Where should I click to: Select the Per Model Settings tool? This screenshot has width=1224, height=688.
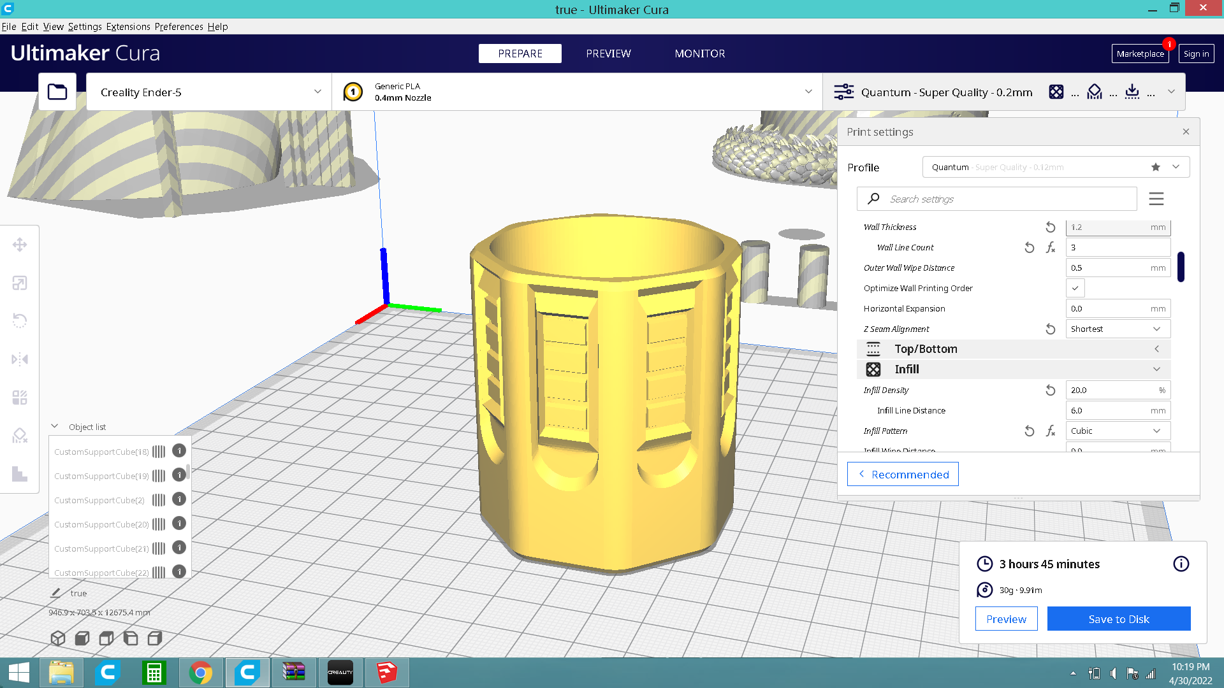point(20,398)
